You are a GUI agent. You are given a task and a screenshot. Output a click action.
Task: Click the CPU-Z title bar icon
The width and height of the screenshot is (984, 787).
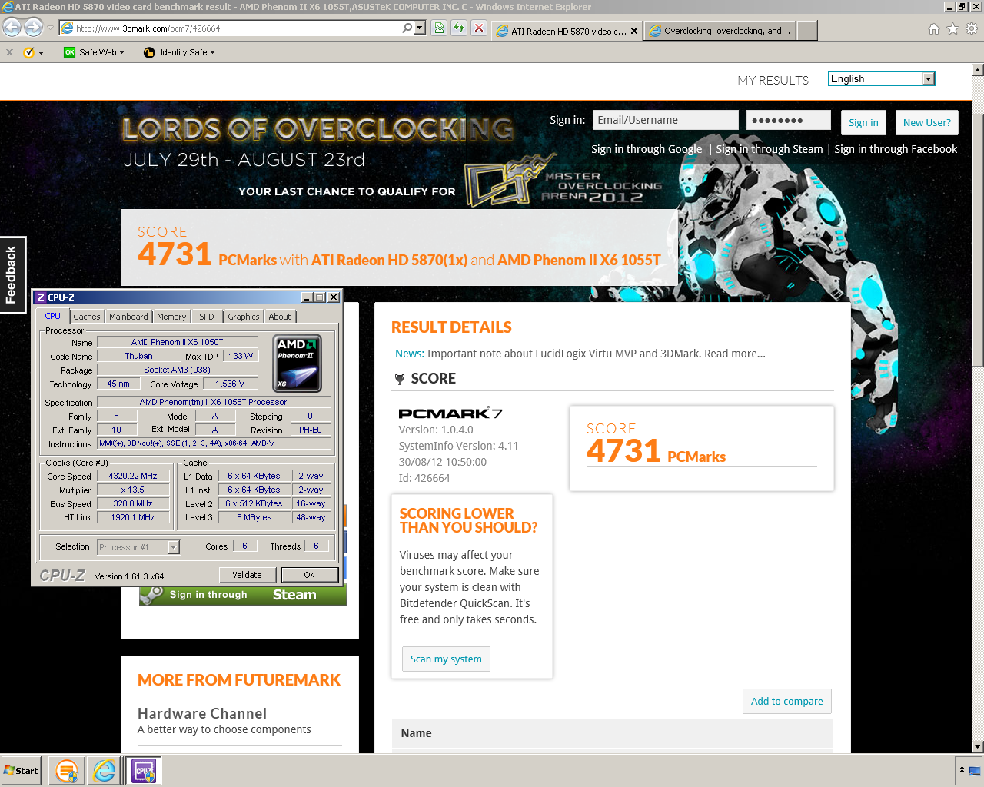[x=41, y=297]
